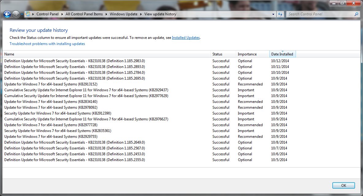Open address bar history dropdown arrow

point(273,14)
